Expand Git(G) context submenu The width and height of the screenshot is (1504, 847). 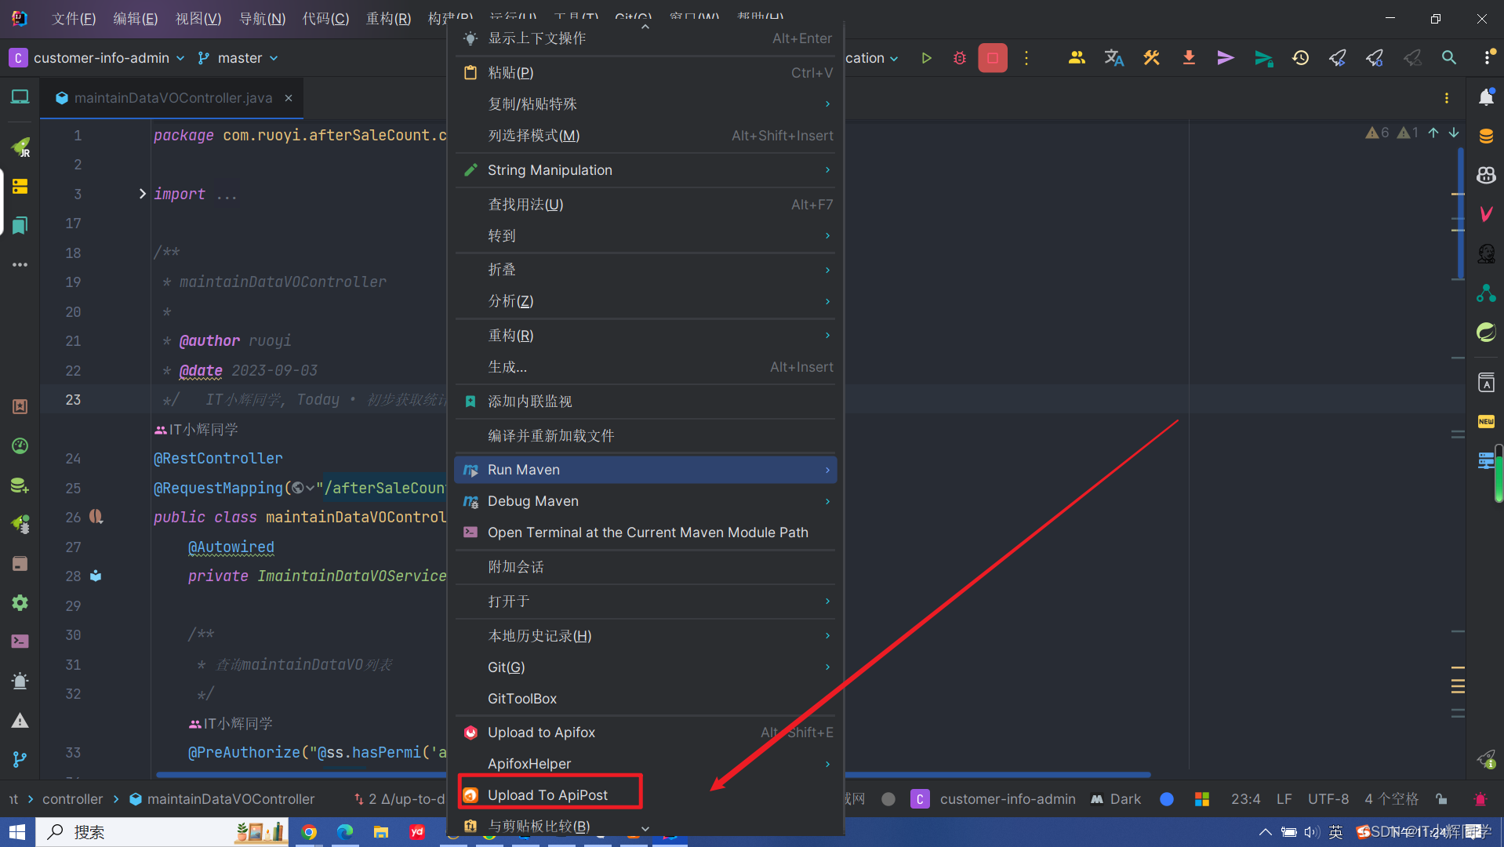pyautogui.click(x=645, y=667)
